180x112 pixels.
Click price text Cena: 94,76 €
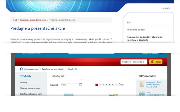[151, 87]
